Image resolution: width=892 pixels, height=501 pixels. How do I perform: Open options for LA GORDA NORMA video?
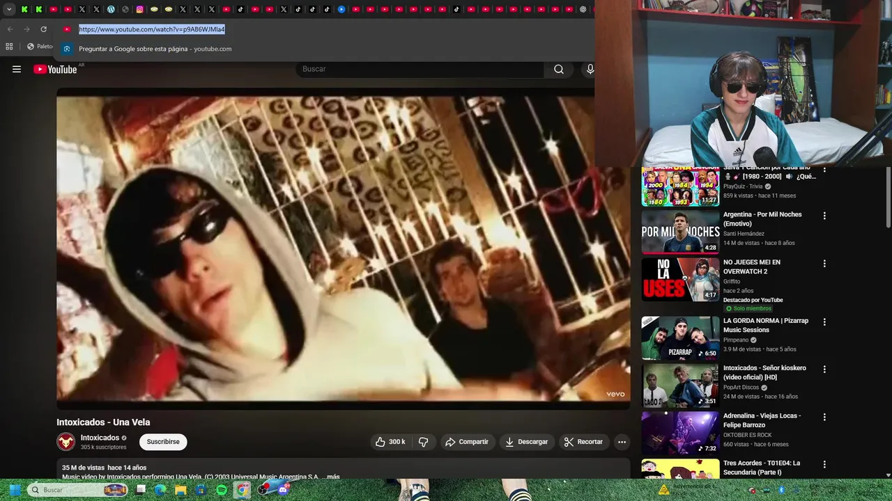pos(824,322)
